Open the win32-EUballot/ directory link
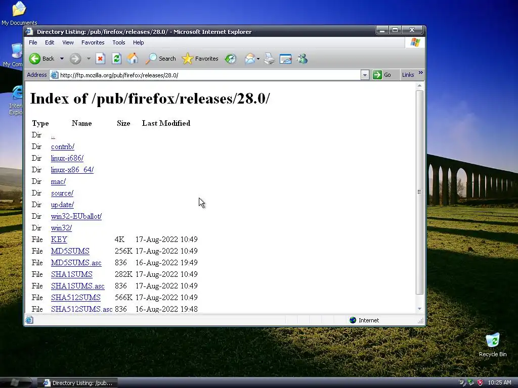This screenshot has height=388, width=518. coord(76,216)
